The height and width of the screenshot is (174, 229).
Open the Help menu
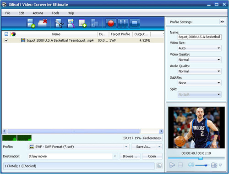pos(71,13)
